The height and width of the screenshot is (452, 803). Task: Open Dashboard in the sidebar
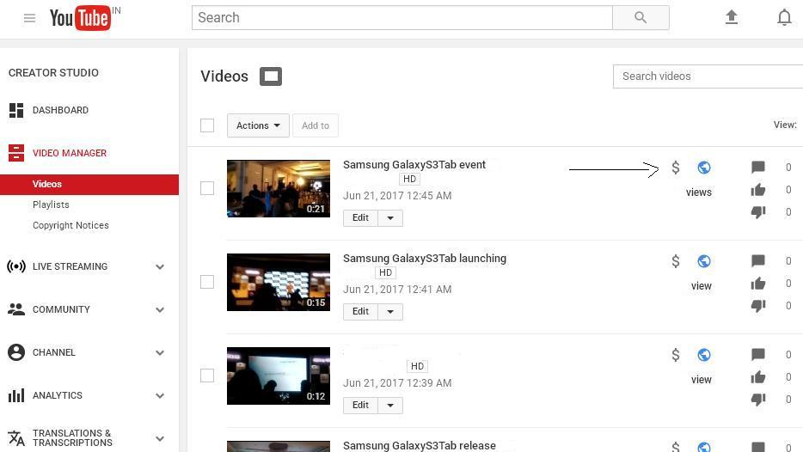pyautogui.click(x=60, y=110)
